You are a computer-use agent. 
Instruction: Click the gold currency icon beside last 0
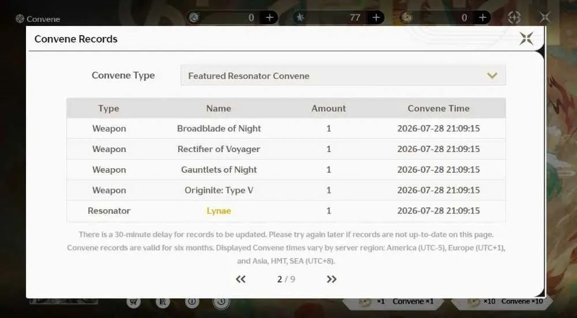[407, 17]
